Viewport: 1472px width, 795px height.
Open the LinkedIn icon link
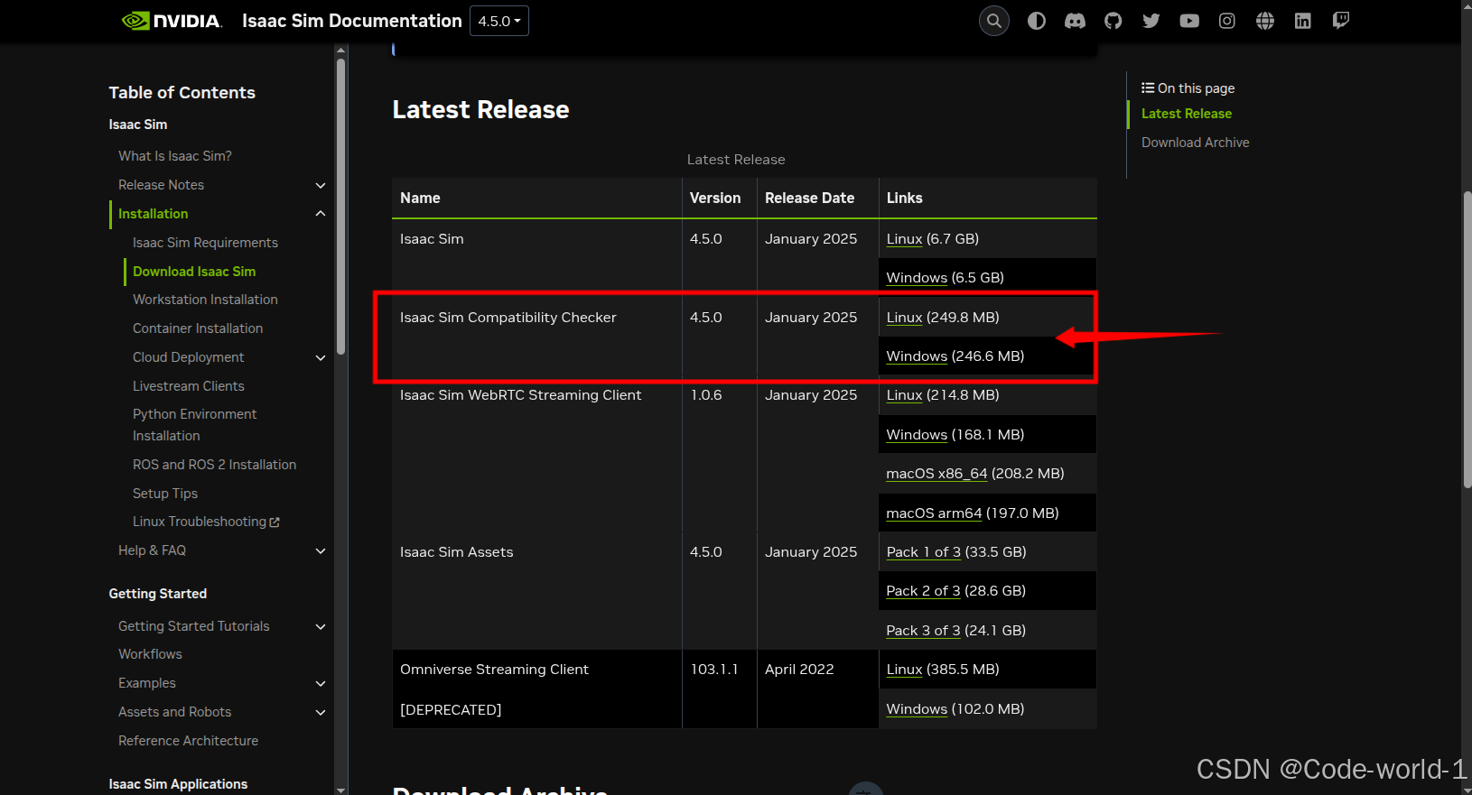click(x=1303, y=21)
